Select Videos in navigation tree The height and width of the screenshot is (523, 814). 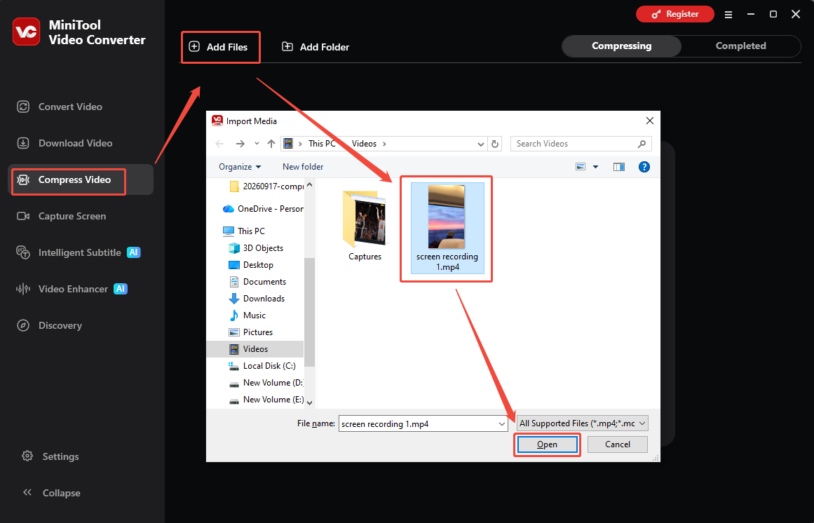pos(255,349)
